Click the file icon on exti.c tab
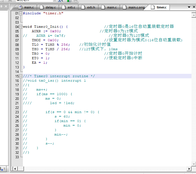Image resolution: width=196 pixels, height=174 pixels. (x=64, y=7)
